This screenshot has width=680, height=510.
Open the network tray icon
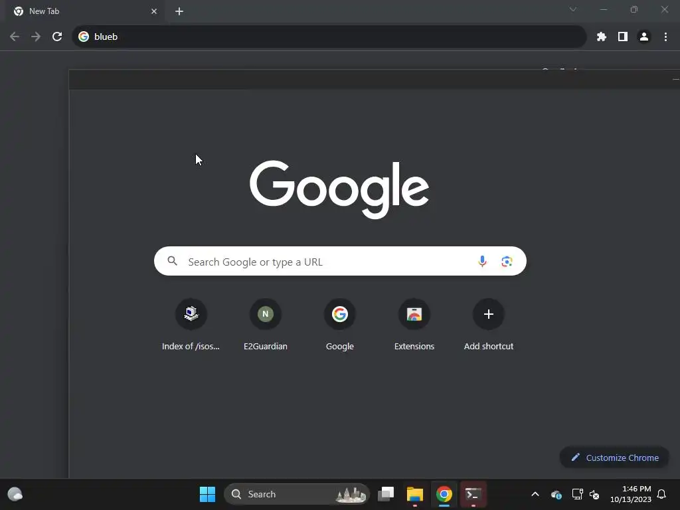577,494
